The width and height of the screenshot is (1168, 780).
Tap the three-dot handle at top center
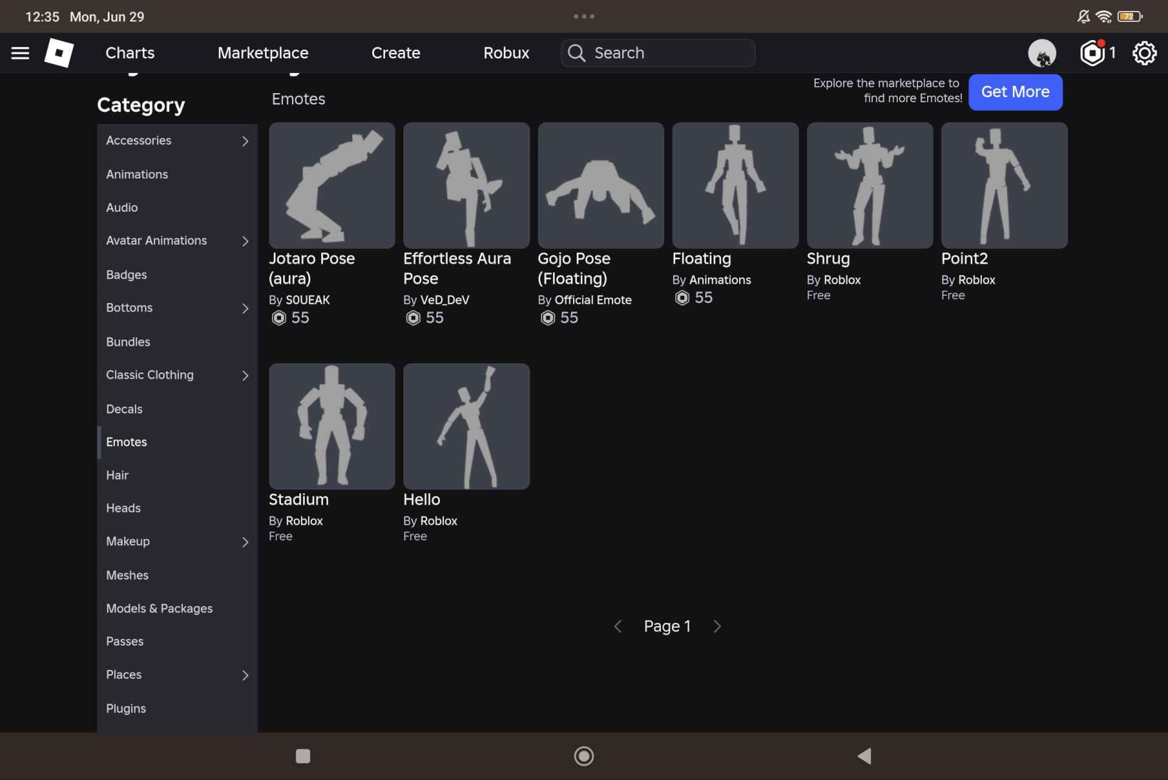coord(584,16)
